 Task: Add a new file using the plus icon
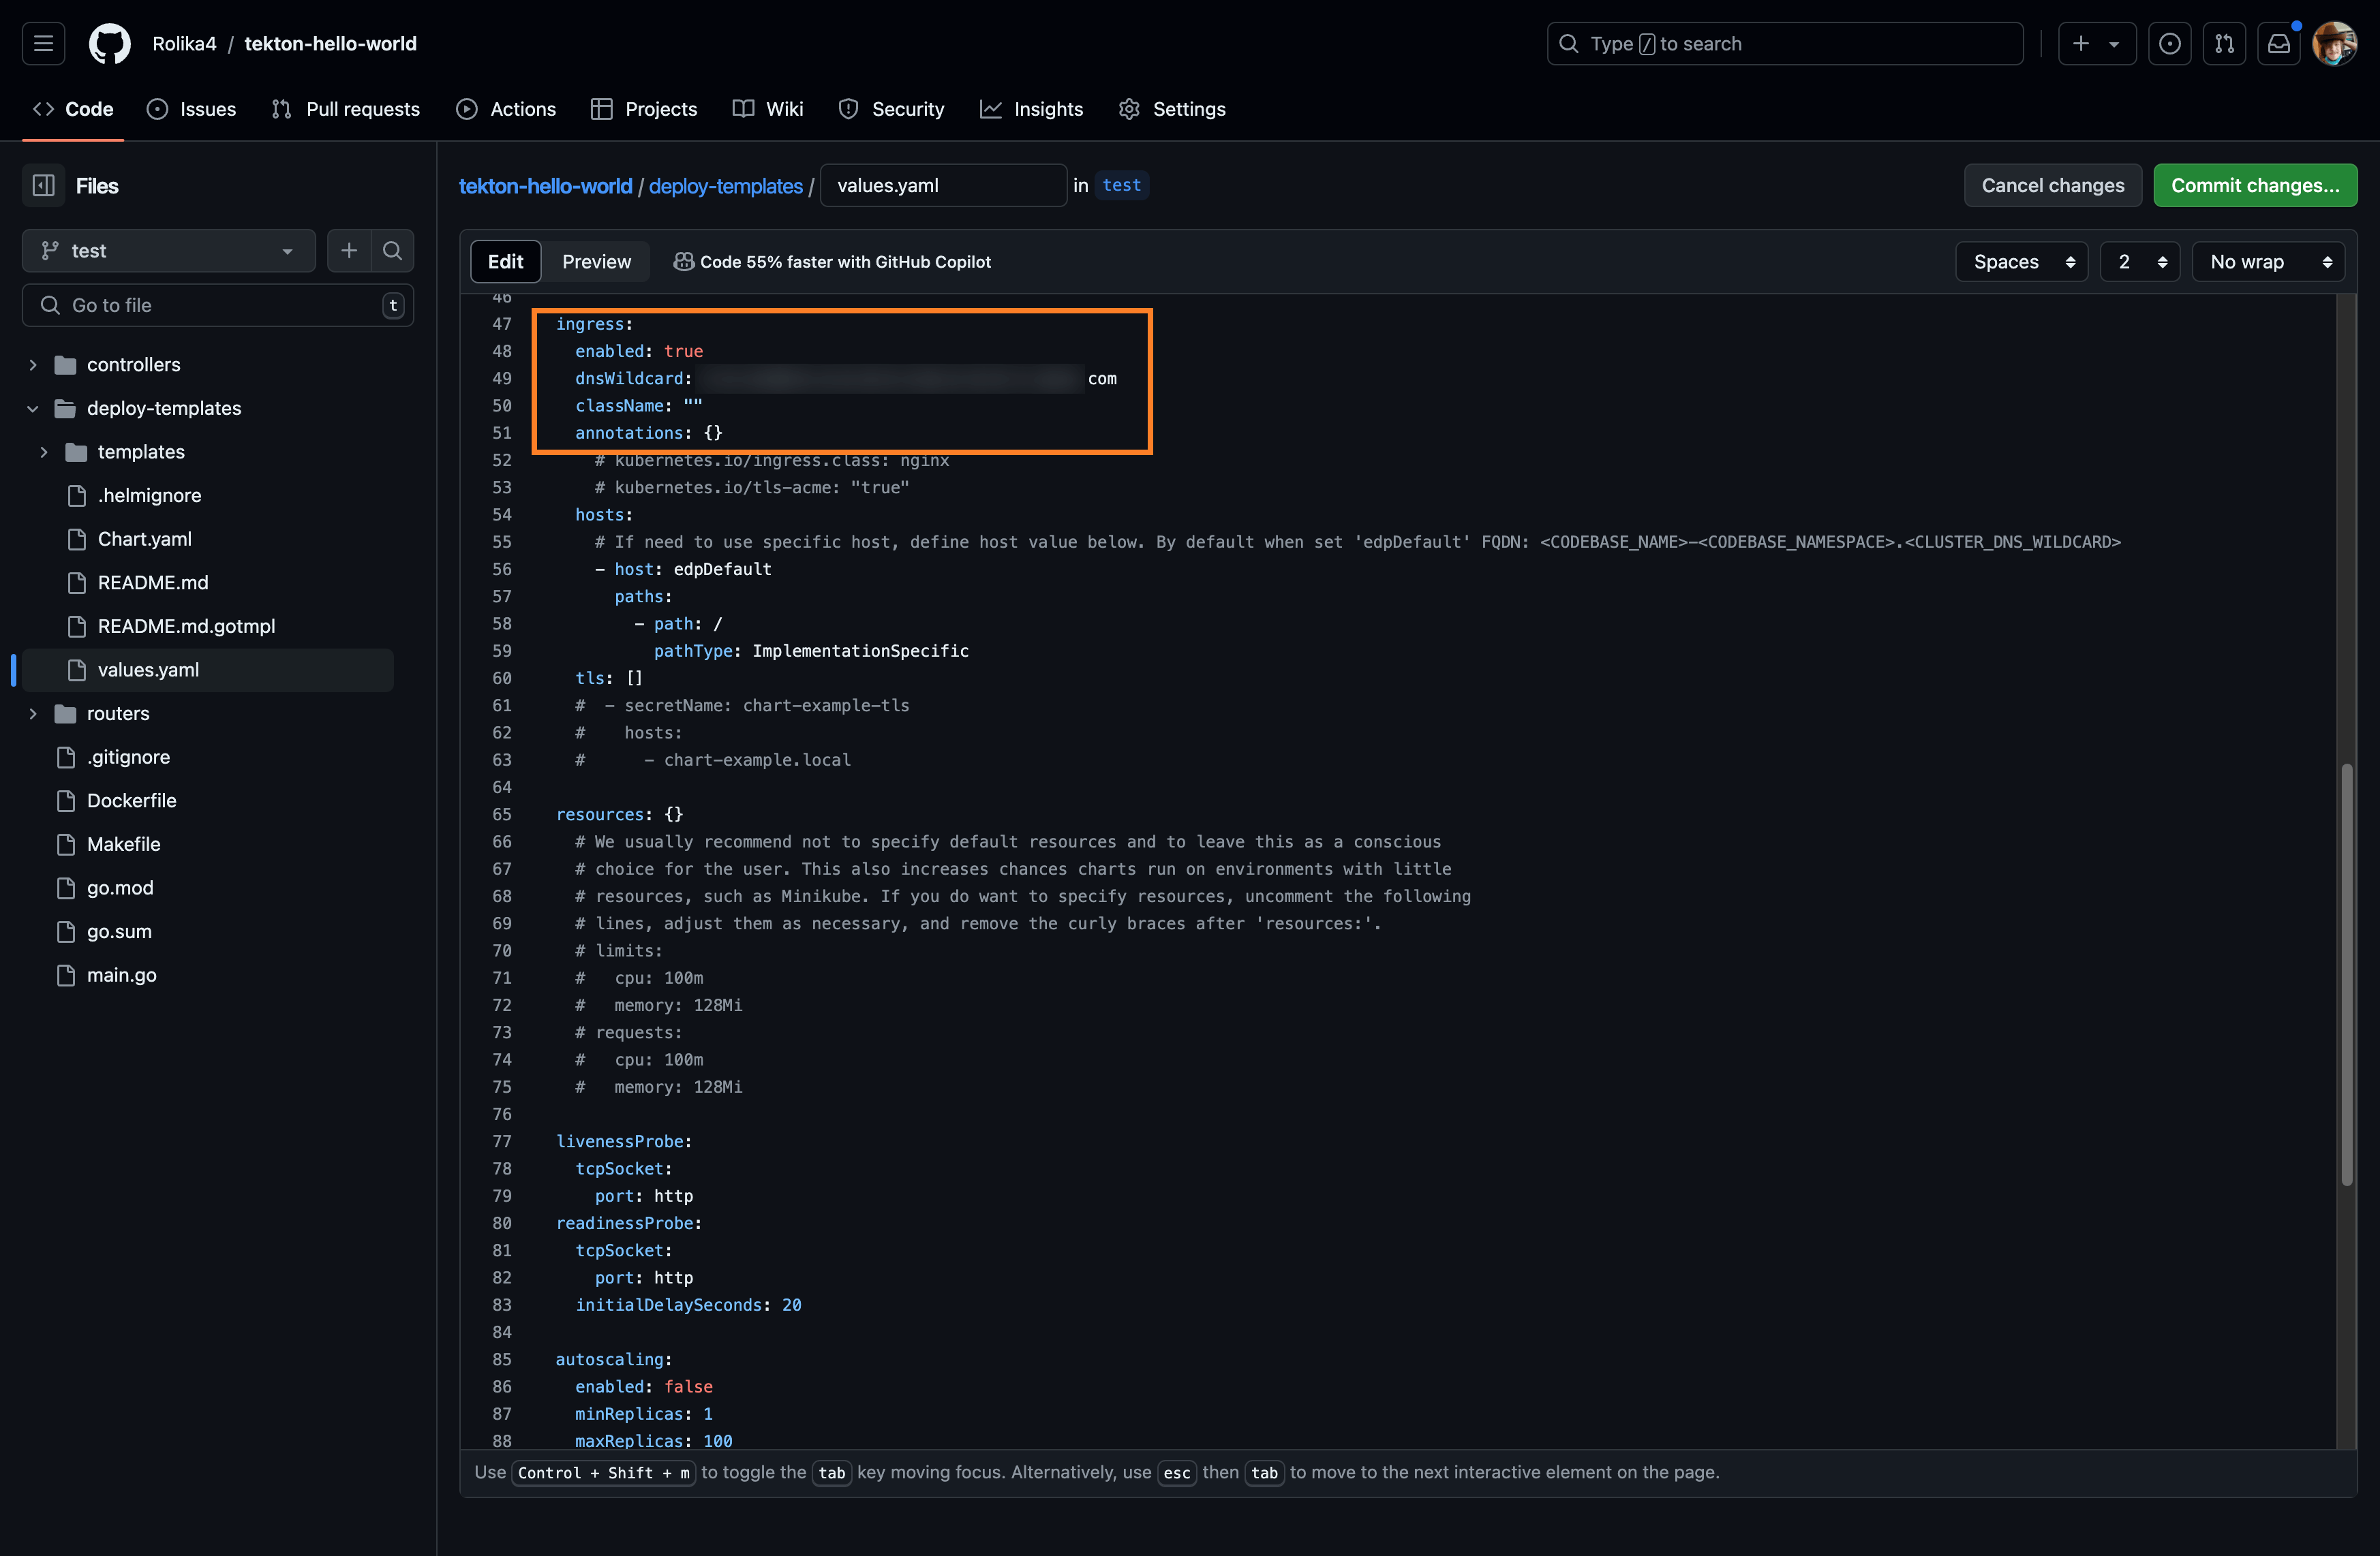(x=349, y=250)
